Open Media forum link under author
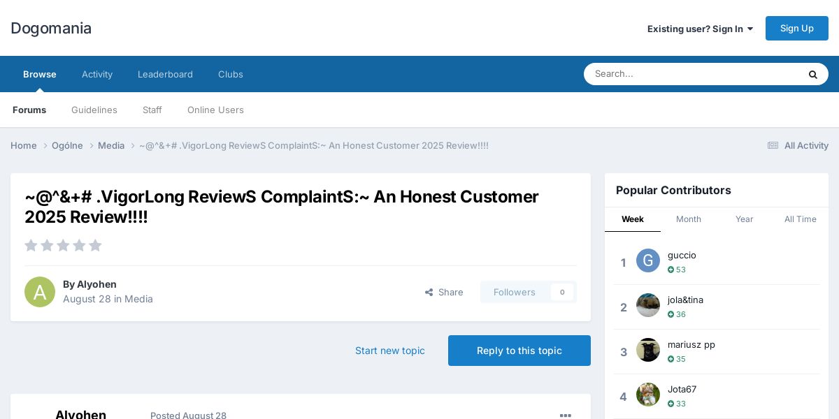Viewport: 839px width, 419px height. [x=138, y=299]
